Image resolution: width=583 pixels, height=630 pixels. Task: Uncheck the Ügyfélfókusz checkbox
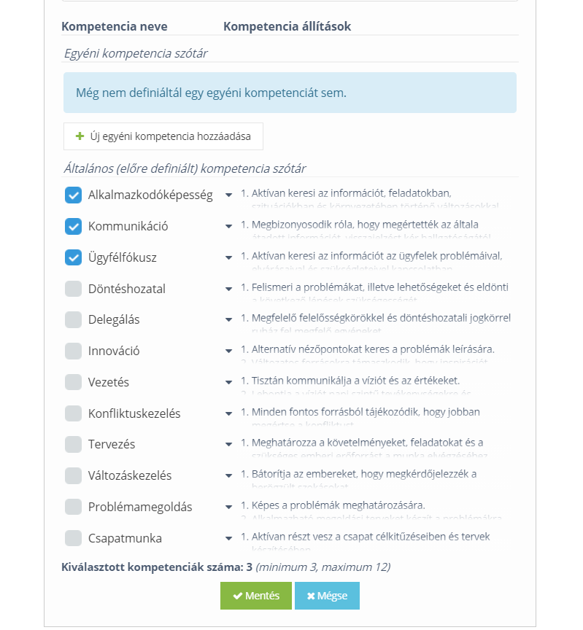(73, 257)
